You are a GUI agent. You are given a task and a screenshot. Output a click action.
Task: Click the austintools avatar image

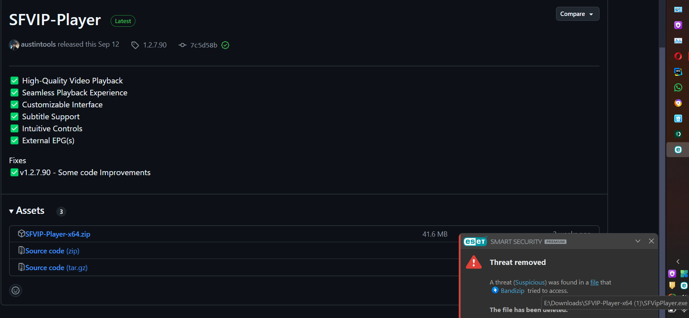(x=14, y=45)
